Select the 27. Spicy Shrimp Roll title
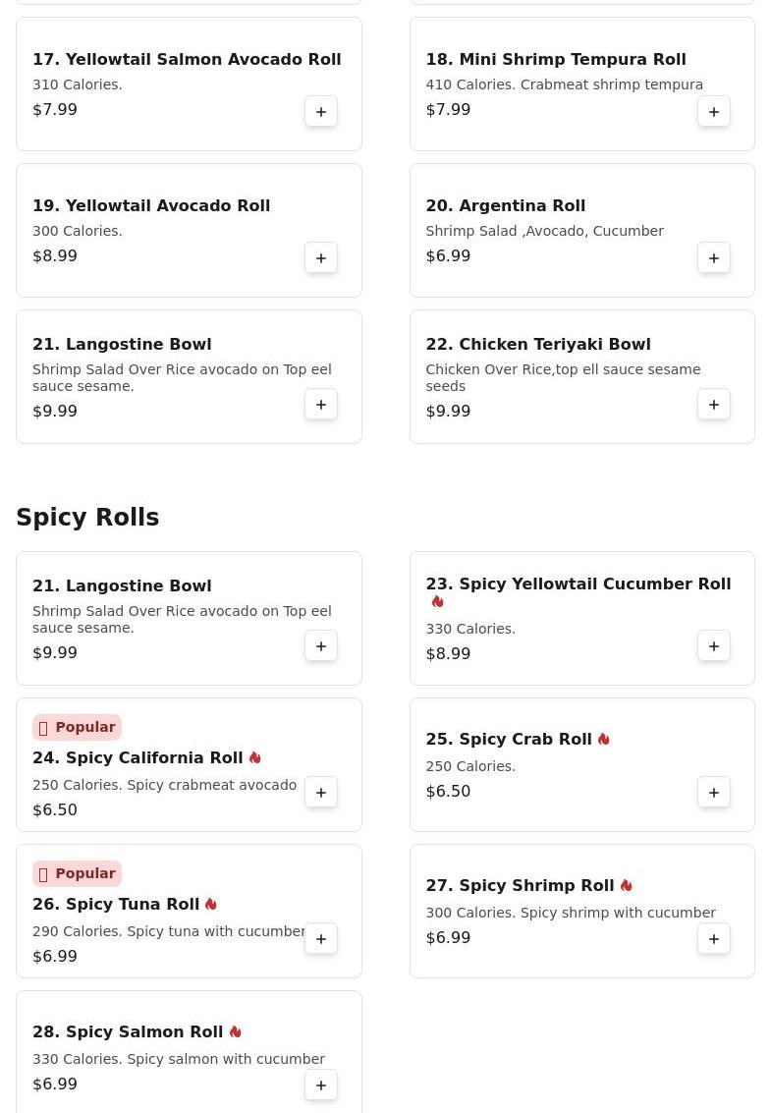The image size is (771, 1113). [520, 886]
